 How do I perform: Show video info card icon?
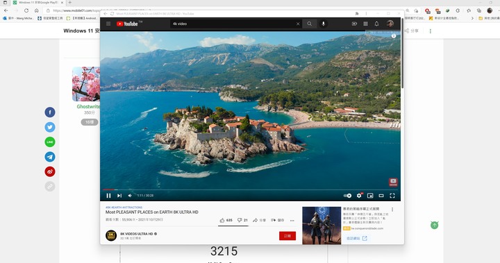(394, 36)
